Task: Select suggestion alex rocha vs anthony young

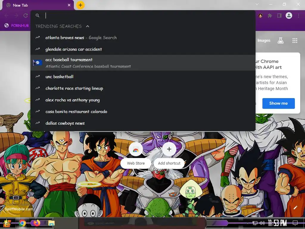Action: tap(143, 100)
